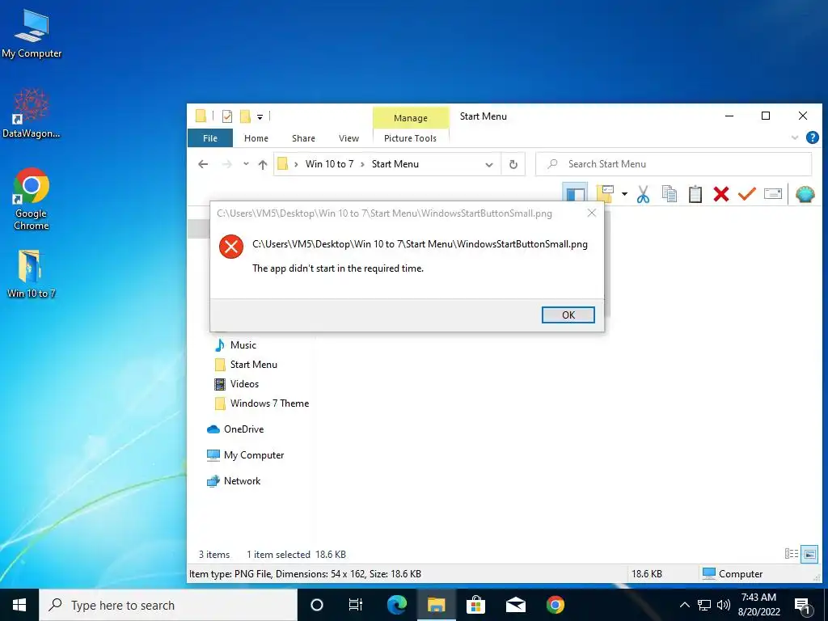Open Windows 7 Theme folder in navigation pane
The image size is (828, 621).
(x=269, y=403)
